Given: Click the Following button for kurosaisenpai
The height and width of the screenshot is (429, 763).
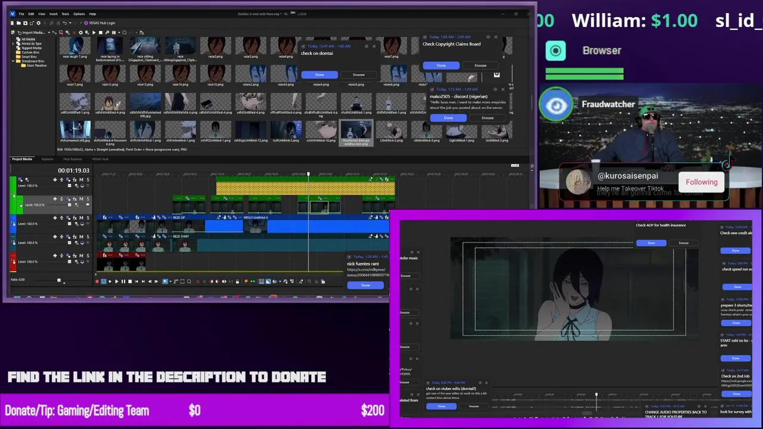Looking at the screenshot, I should click(702, 182).
